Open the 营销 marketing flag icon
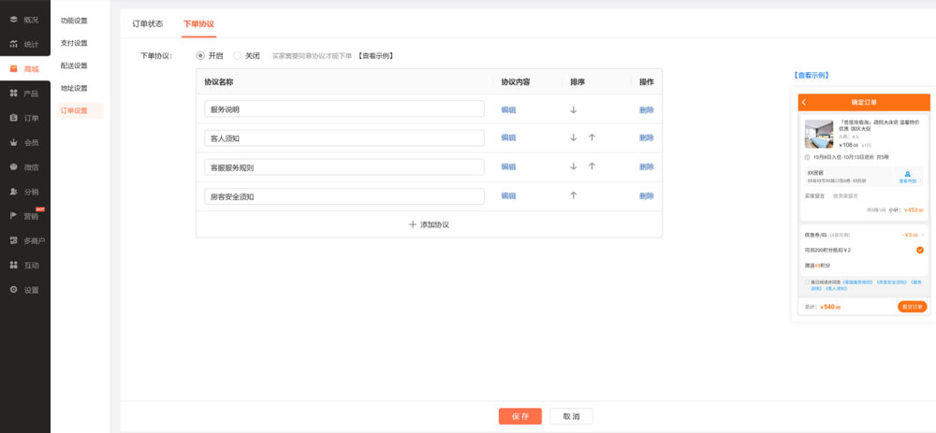This screenshot has height=433, width=936. pos(13,217)
